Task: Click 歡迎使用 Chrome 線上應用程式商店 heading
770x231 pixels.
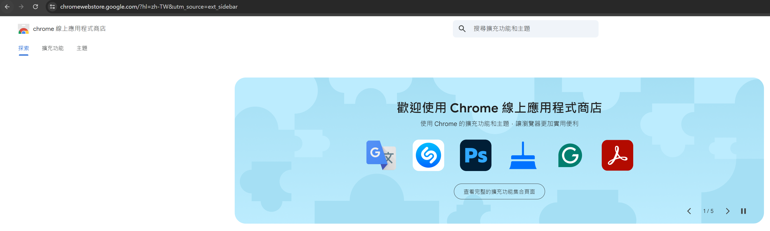Action: [499, 108]
